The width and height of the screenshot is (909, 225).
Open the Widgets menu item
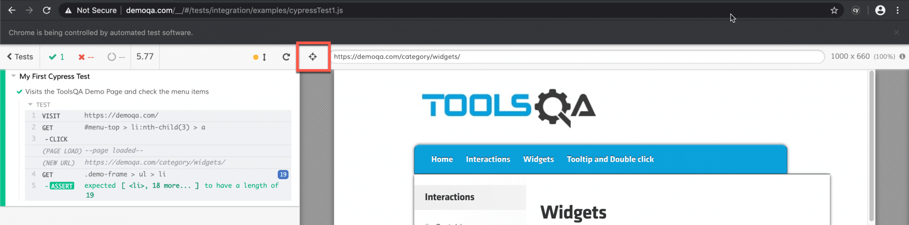538,159
